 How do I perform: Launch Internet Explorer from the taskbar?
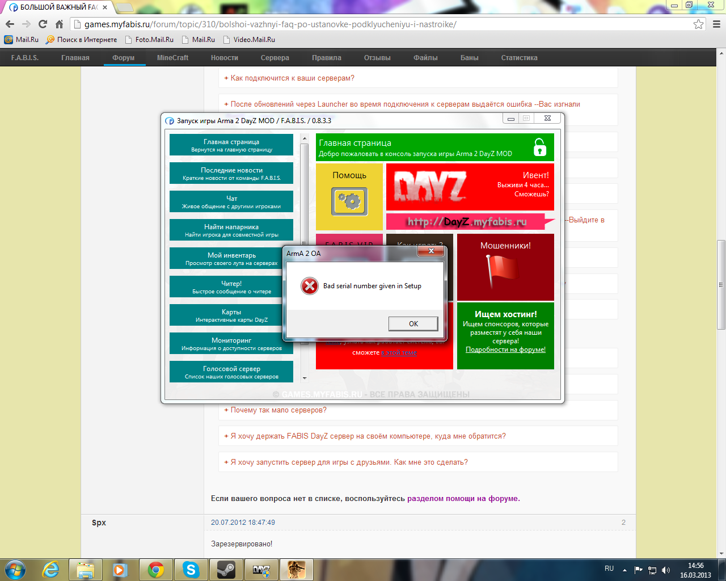point(50,570)
